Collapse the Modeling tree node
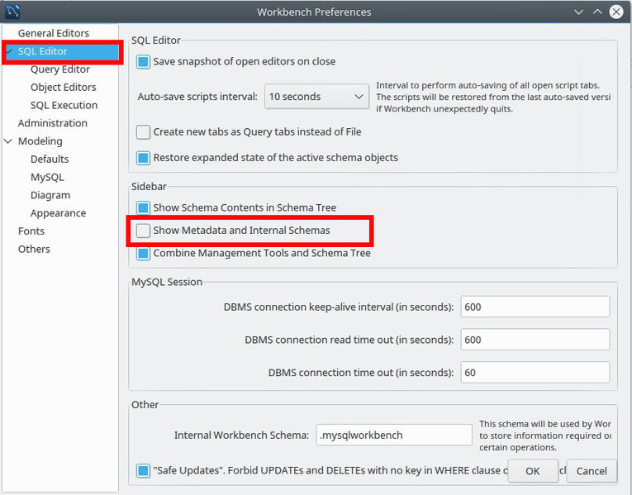Image resolution: width=632 pixels, height=495 pixels. [x=8, y=141]
